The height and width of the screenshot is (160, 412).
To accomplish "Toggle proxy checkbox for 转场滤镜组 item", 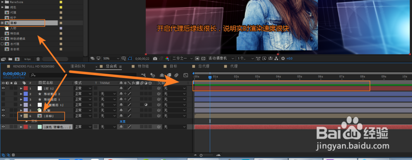I will [2, 39].
